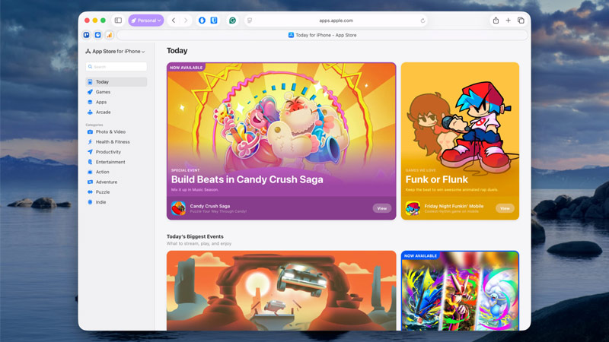Open the 1Password extension icon
This screenshot has width=609, height=342.
coord(202,21)
